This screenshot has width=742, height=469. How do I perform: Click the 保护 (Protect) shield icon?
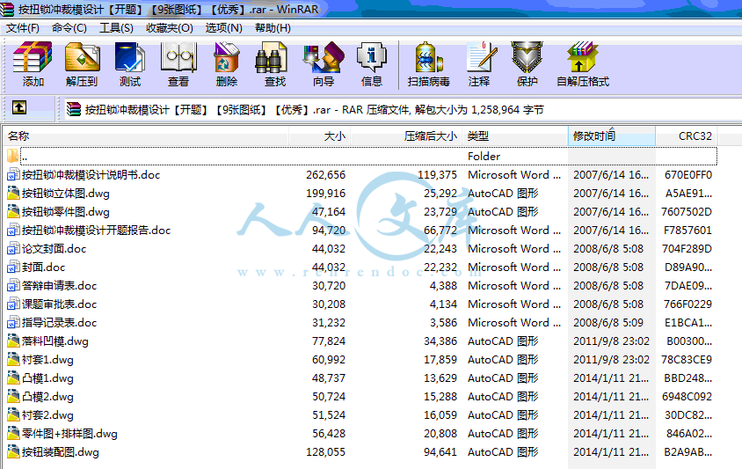[527, 57]
